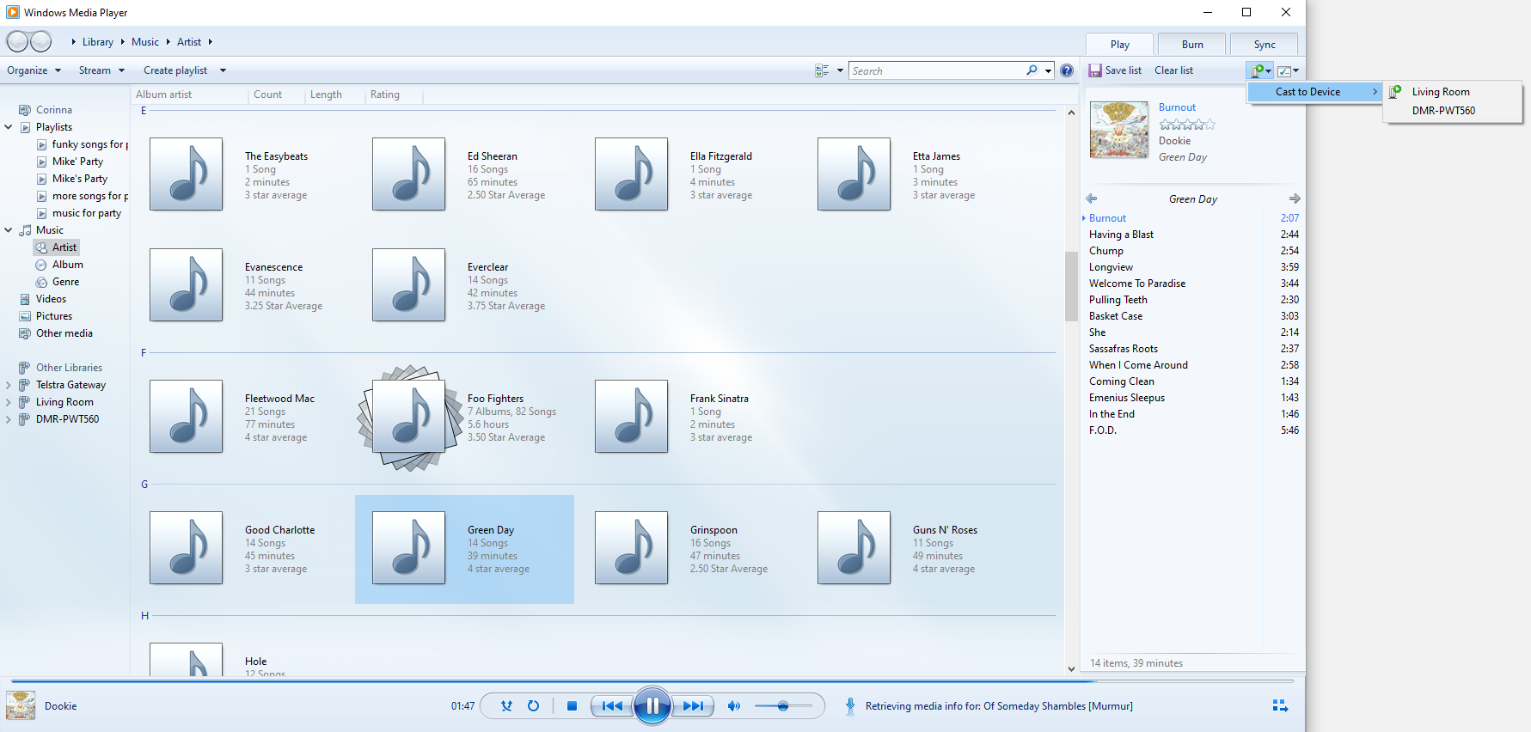Click Clear list button
This screenshot has width=1531, height=732.
coord(1173,70)
